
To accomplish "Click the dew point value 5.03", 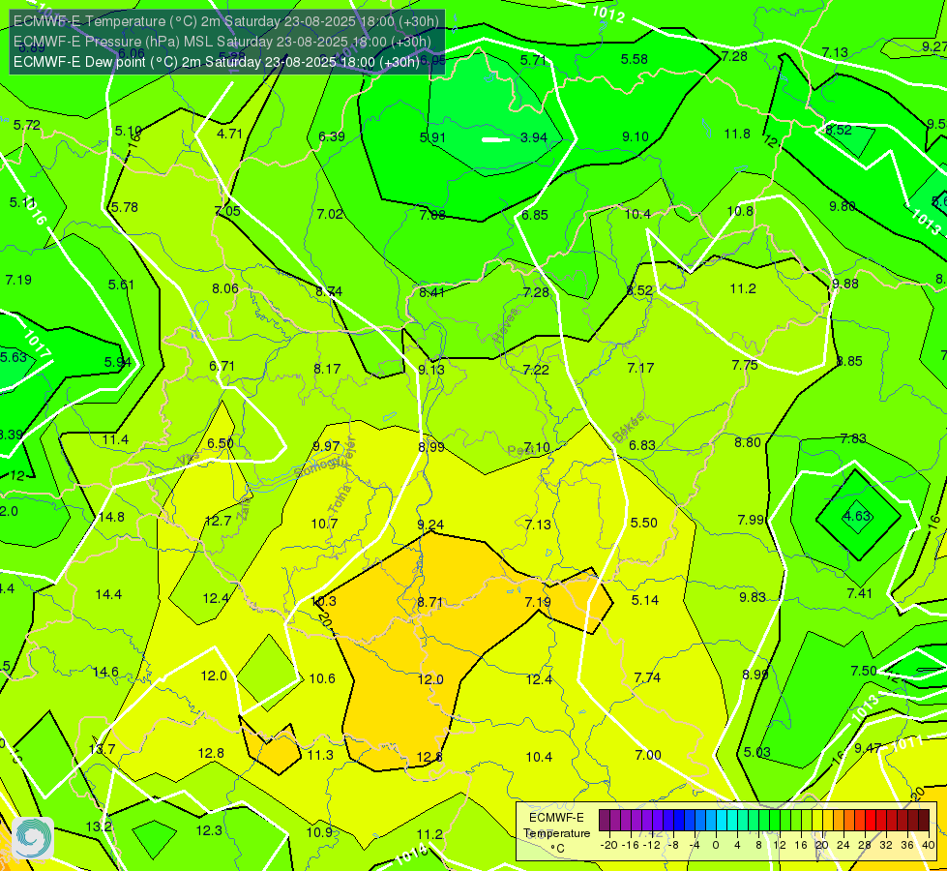I will coord(756,753).
